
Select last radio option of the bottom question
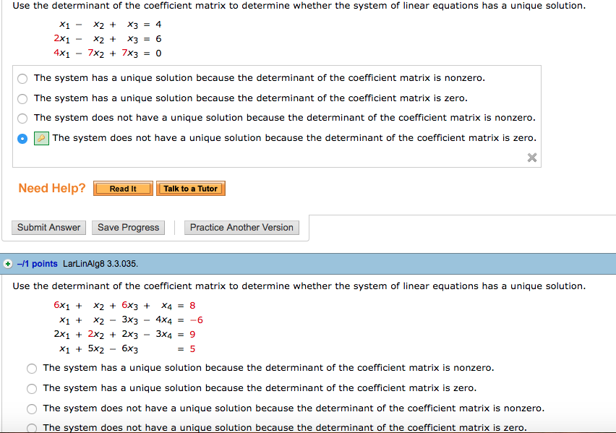(32, 428)
